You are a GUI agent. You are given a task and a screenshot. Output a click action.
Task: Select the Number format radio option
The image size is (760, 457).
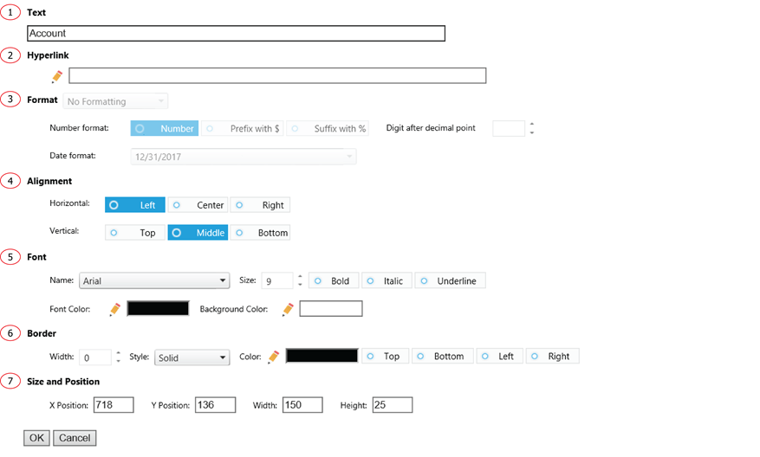point(165,128)
